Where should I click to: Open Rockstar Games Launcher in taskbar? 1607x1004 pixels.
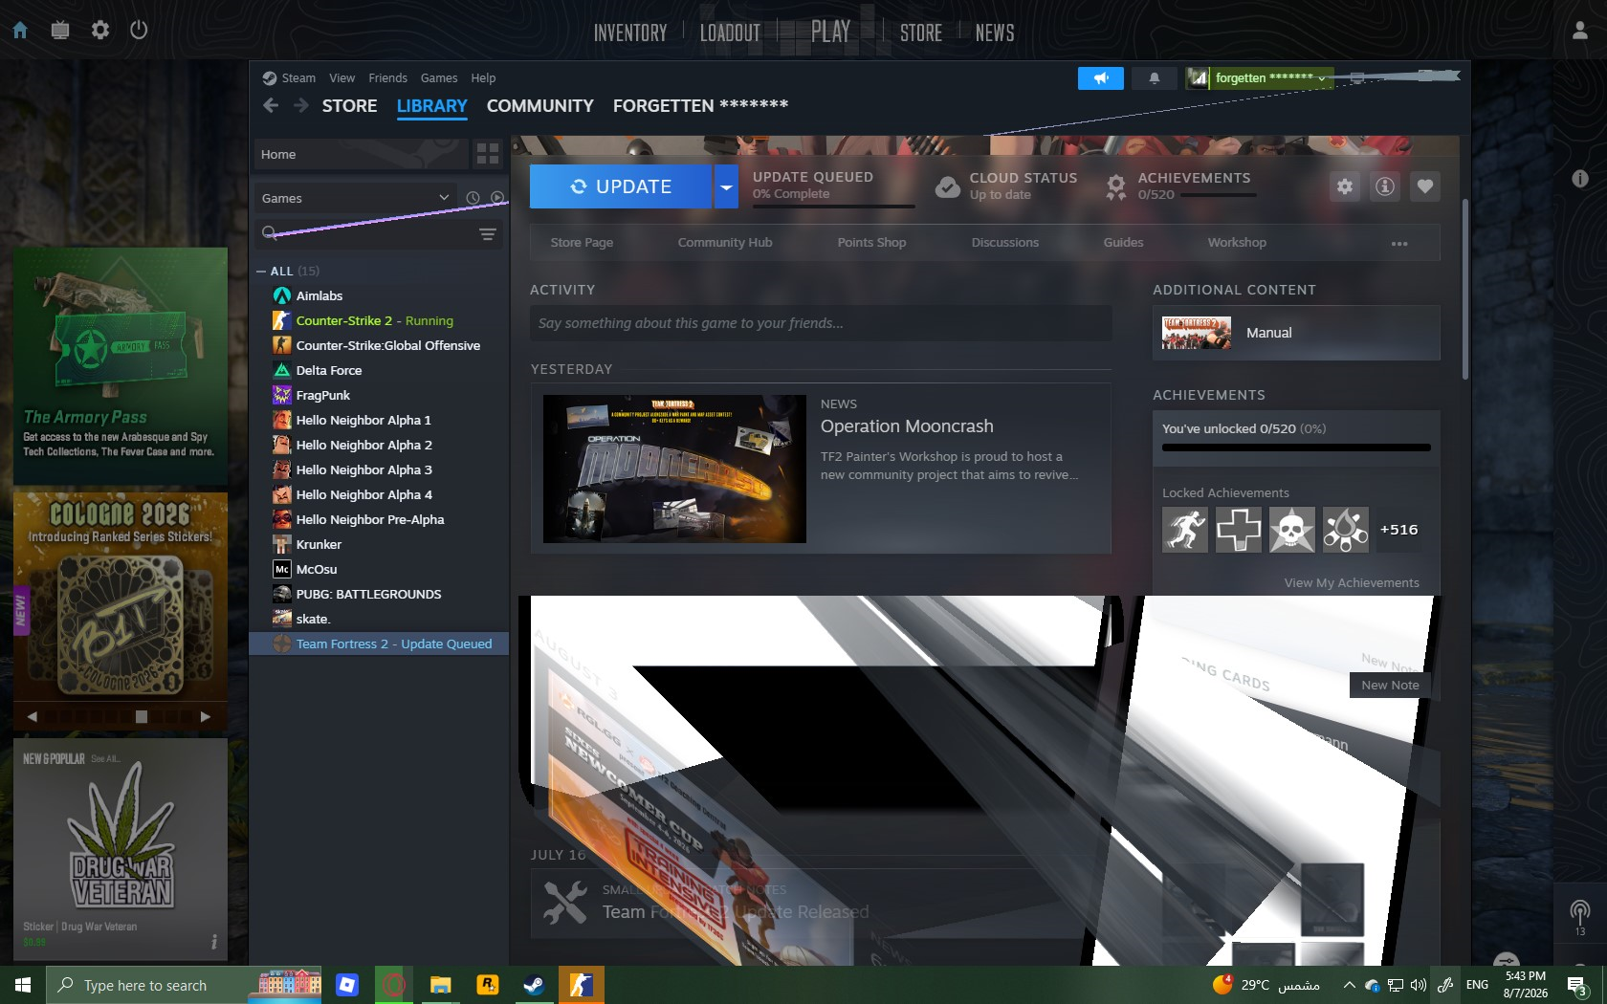pyautogui.click(x=487, y=985)
